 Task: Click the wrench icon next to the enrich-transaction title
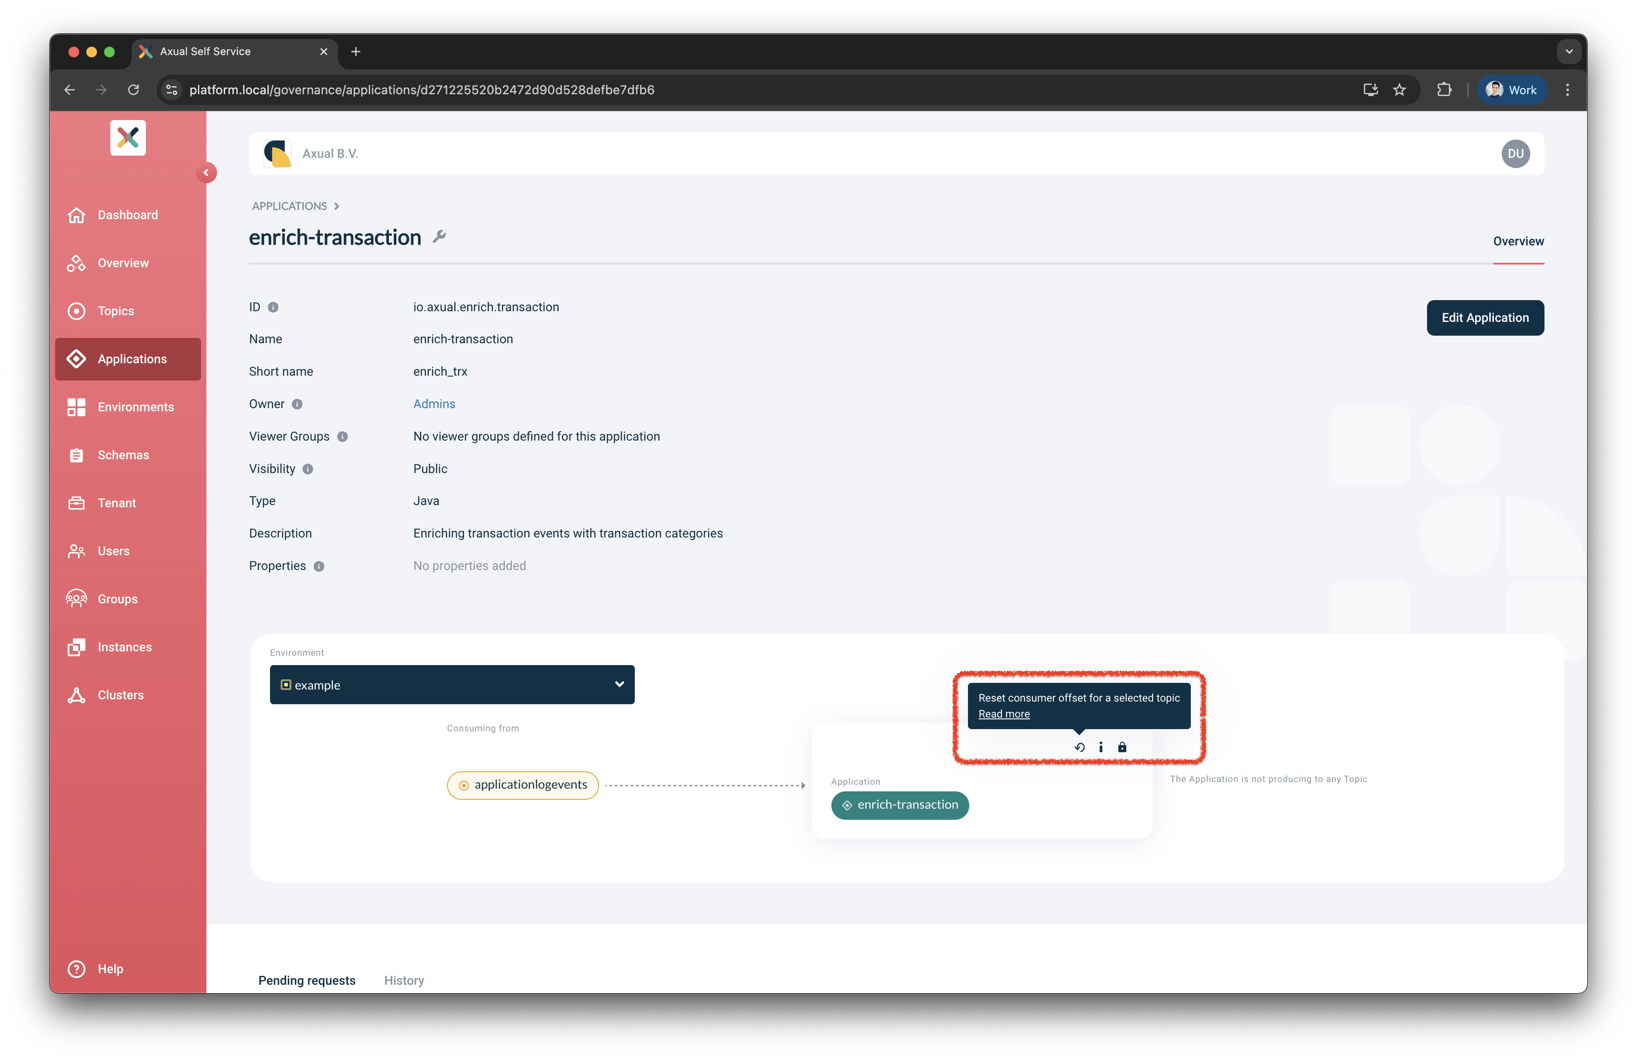coord(439,237)
